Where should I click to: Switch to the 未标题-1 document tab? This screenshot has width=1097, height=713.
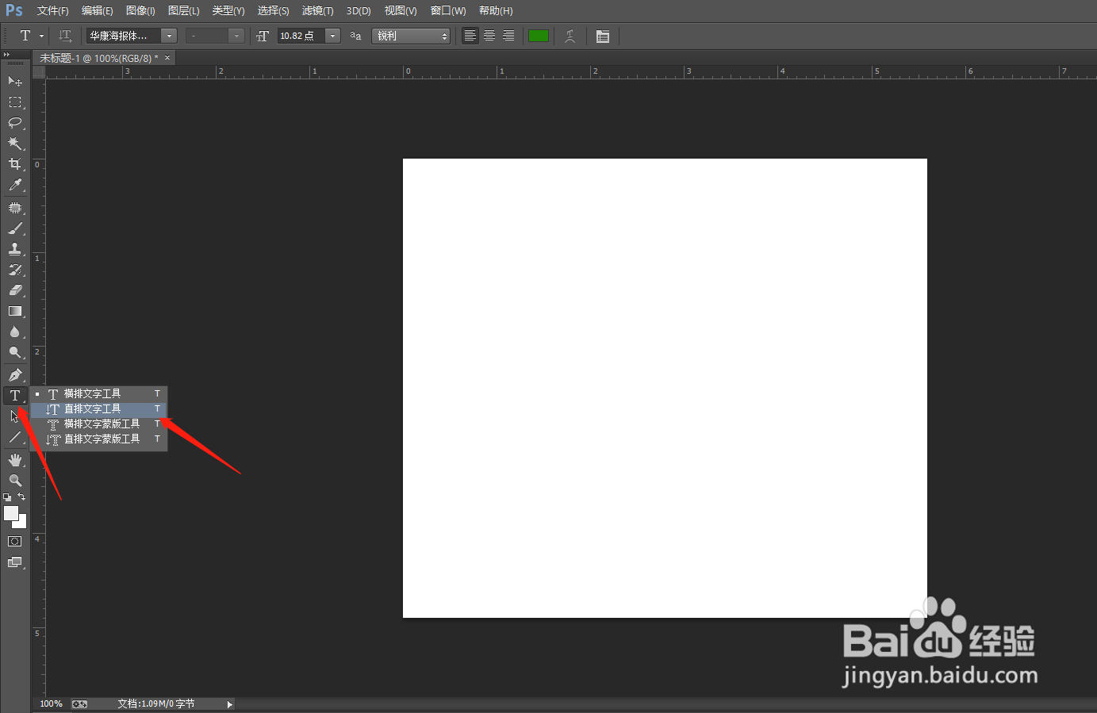[x=99, y=58]
